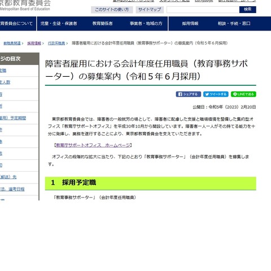Viewport: 271px width, 271px height.
Task: Go to 教職員関連 breadcrumb link
Action: [x=12, y=43]
